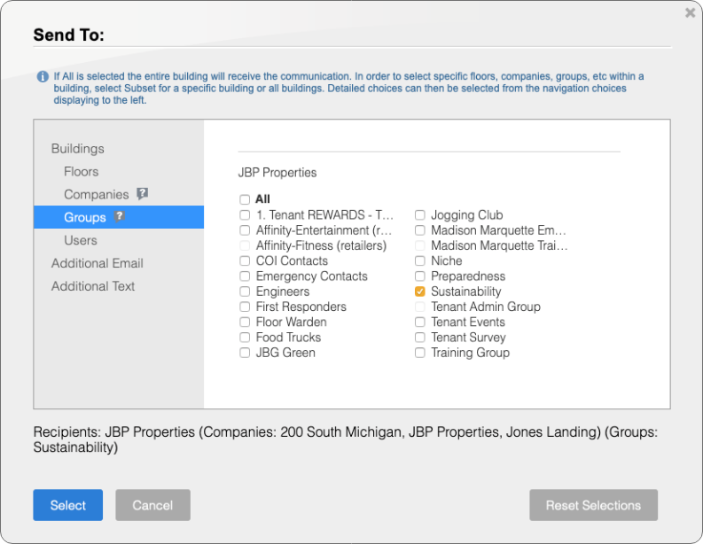
Task: Click the blue info icon above instructions
Action: point(43,77)
